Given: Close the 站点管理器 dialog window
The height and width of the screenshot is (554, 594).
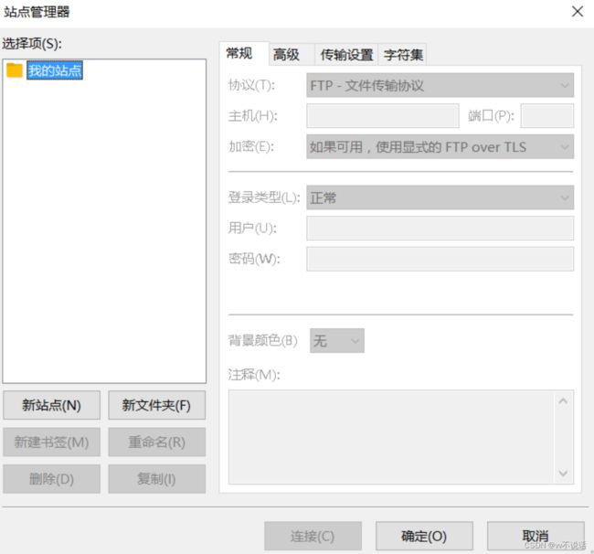Looking at the screenshot, I should 578,11.
